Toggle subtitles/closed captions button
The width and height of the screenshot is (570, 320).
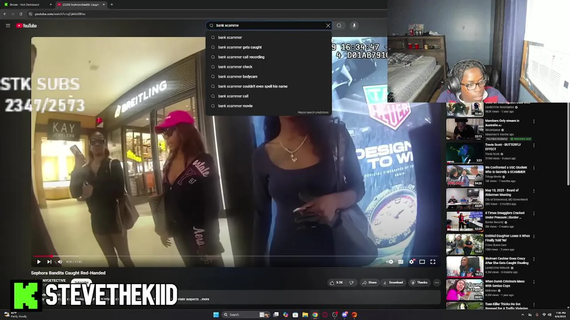pyautogui.click(x=401, y=262)
